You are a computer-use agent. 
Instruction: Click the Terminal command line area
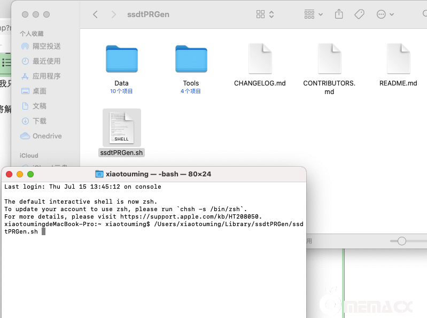155,267
